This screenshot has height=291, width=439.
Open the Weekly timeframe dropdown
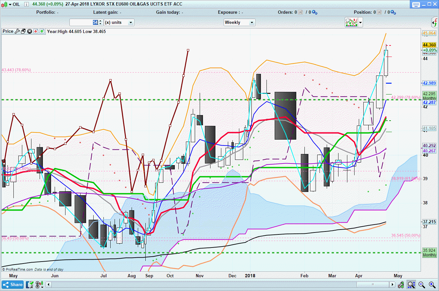(x=240, y=23)
